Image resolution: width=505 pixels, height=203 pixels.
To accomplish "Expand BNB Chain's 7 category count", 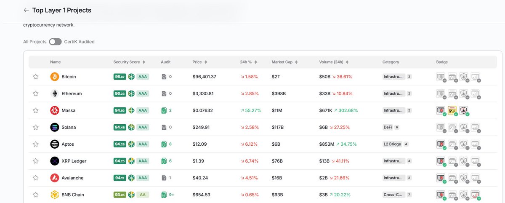I will point(409,195).
